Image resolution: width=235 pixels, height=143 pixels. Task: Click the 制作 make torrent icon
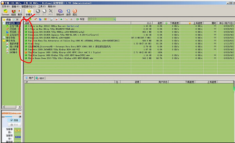pos(20,12)
